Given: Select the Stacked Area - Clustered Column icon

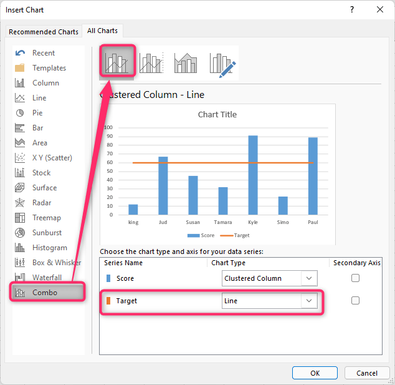Looking at the screenshot, I should coord(186,63).
